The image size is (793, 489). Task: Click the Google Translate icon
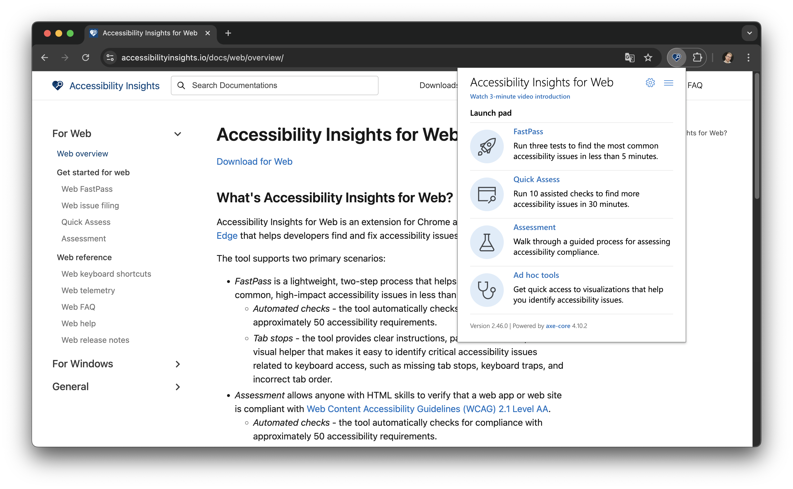click(629, 58)
